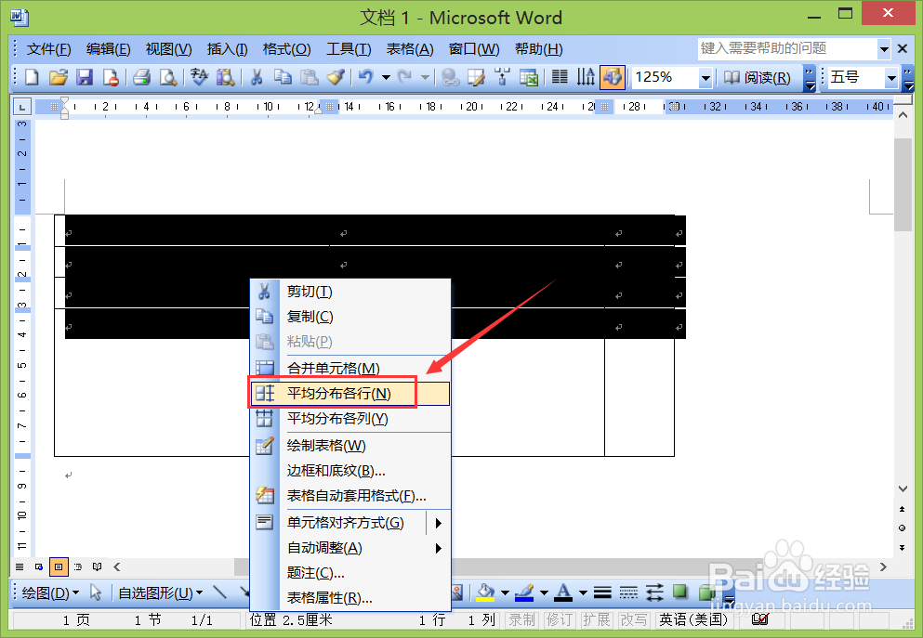The width and height of the screenshot is (923, 638).
Task: Click the Line Style icon in Drawing toolbar
Action: point(602,592)
